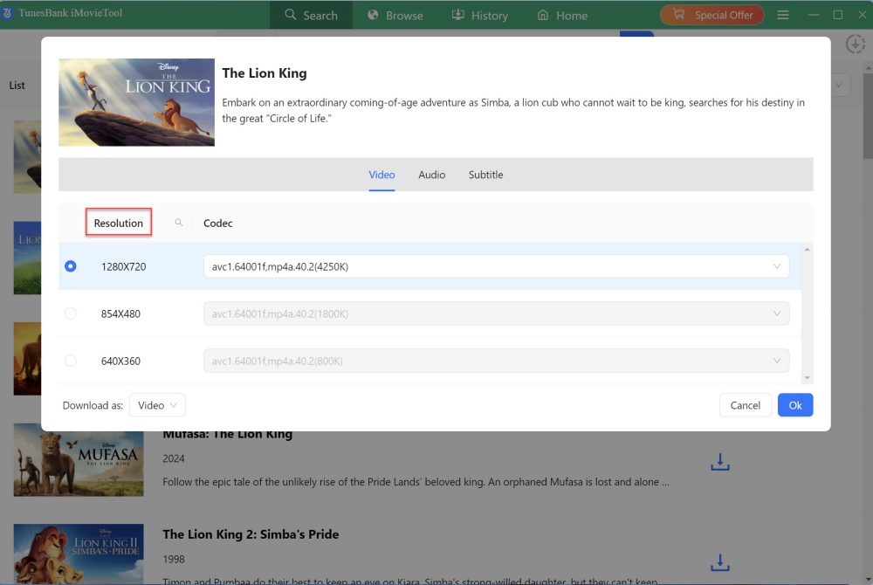
Task: Click the Special Offer button
Action: coord(712,15)
